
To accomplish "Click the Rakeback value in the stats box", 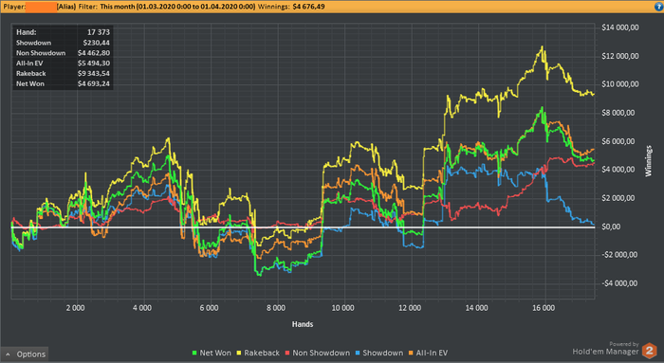I will pyautogui.click(x=94, y=73).
